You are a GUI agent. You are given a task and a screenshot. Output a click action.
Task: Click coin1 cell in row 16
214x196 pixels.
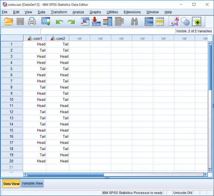pos(35,137)
